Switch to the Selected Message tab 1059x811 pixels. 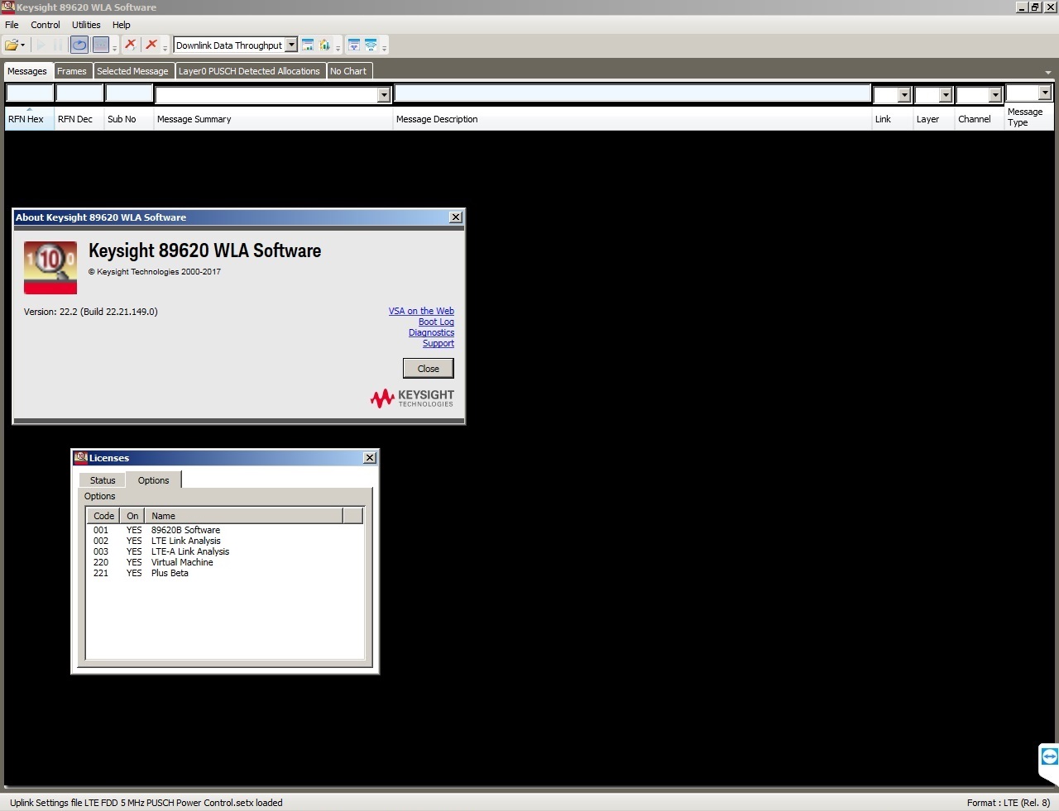[x=132, y=71]
